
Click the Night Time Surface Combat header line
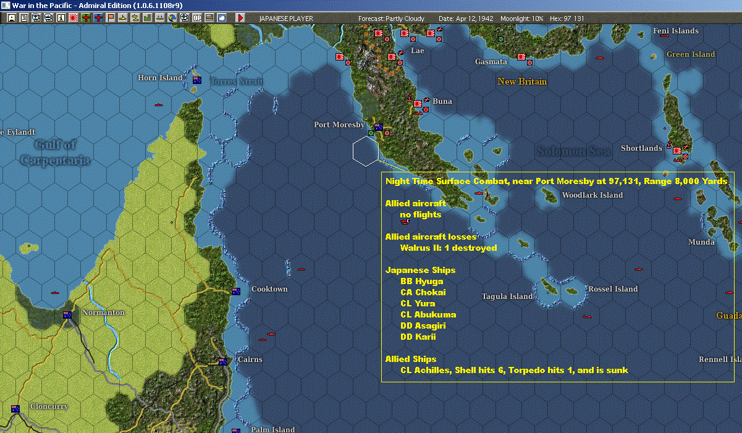pyautogui.click(x=556, y=182)
